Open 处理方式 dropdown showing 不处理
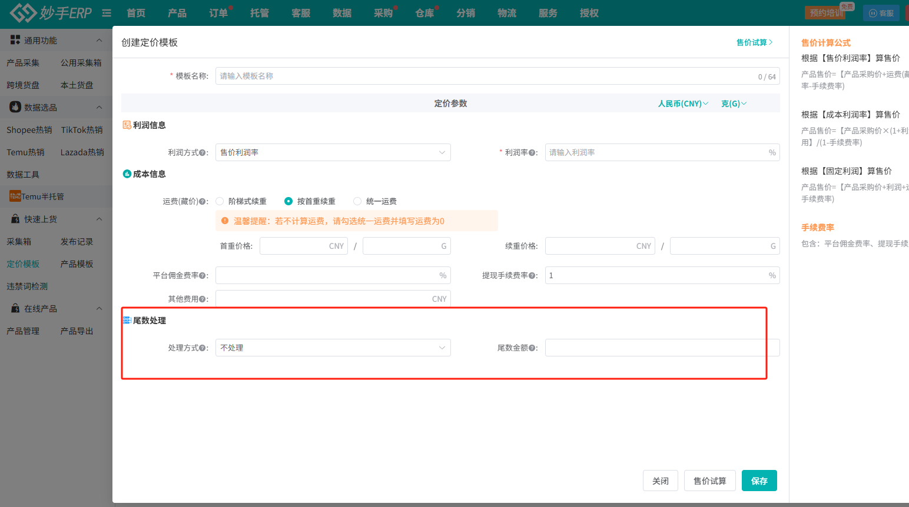 click(x=333, y=348)
